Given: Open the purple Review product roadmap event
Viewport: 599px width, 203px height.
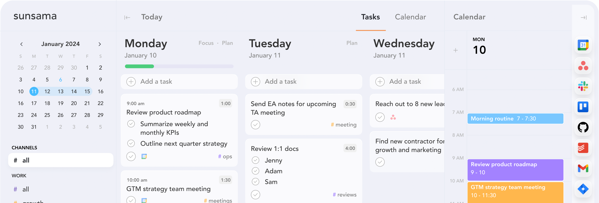Looking at the screenshot, I should 516,170.
